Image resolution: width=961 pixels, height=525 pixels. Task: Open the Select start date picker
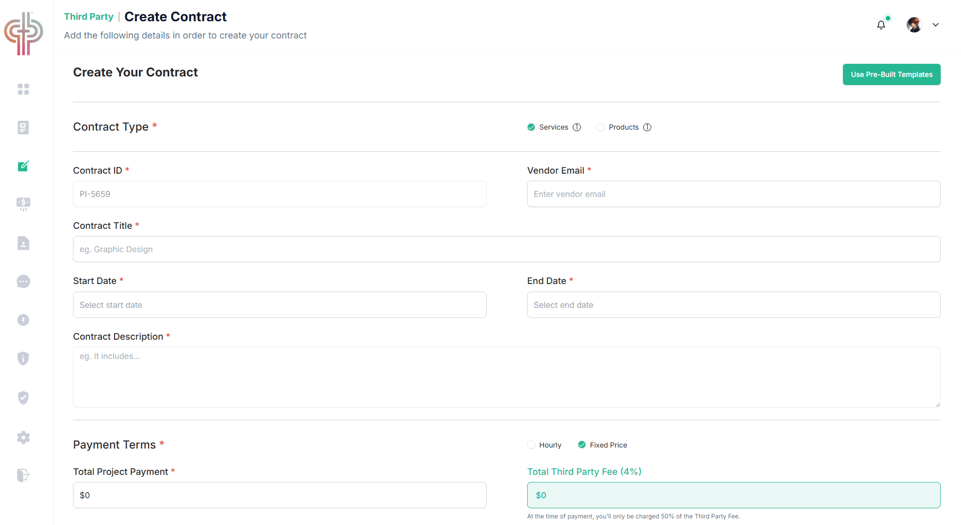pyautogui.click(x=279, y=305)
